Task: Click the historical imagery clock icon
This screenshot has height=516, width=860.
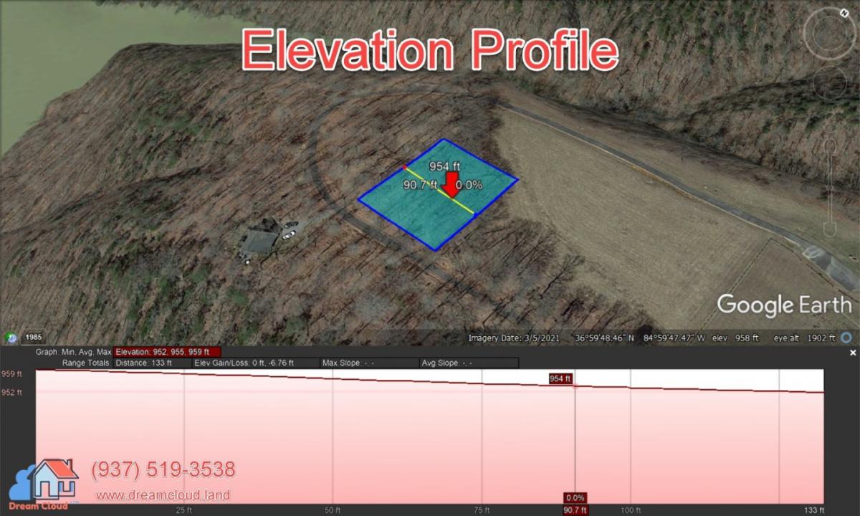Action: (x=11, y=337)
